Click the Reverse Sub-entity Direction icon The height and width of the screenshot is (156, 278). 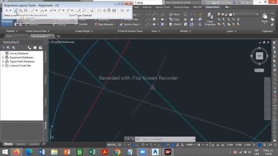[84, 10]
